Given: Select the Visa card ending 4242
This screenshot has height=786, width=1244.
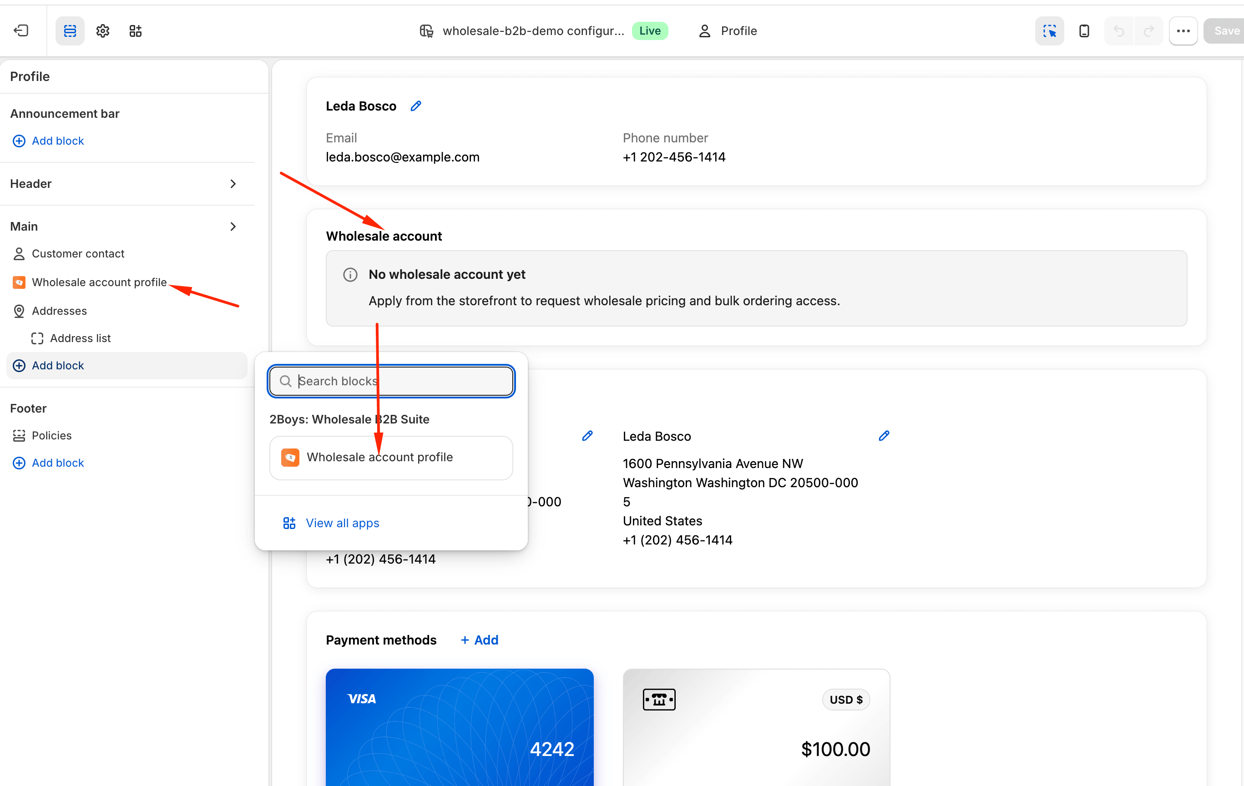Looking at the screenshot, I should tap(459, 727).
